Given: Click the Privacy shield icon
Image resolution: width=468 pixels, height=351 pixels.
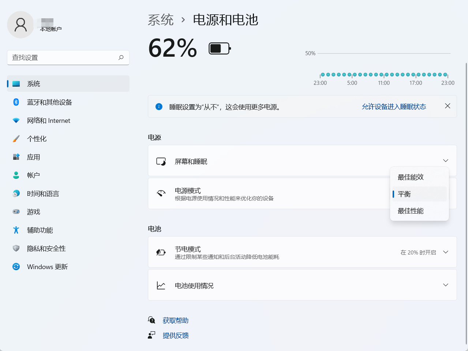Looking at the screenshot, I should [x=16, y=248].
